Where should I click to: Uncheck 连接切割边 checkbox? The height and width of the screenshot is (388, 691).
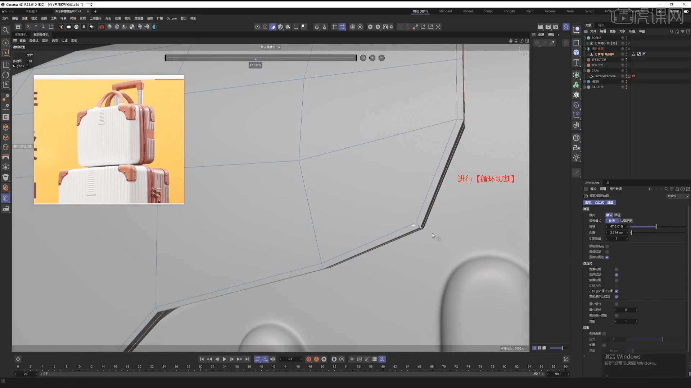coord(607,257)
